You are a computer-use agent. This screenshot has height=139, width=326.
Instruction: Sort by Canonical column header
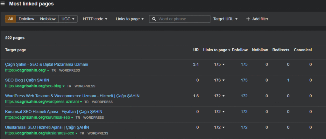[x=303, y=50]
